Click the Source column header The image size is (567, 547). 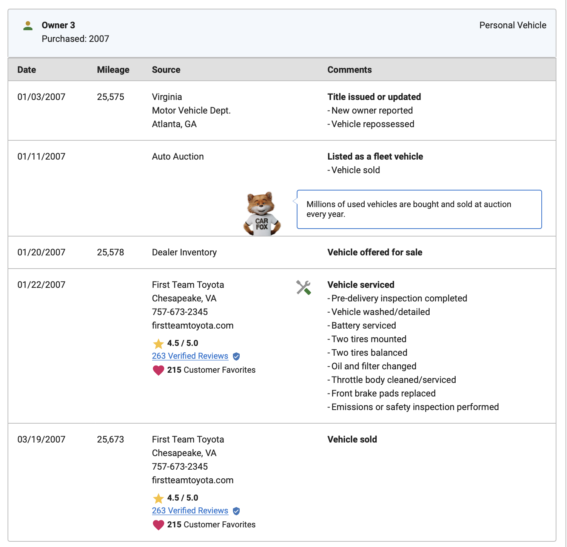coord(166,70)
